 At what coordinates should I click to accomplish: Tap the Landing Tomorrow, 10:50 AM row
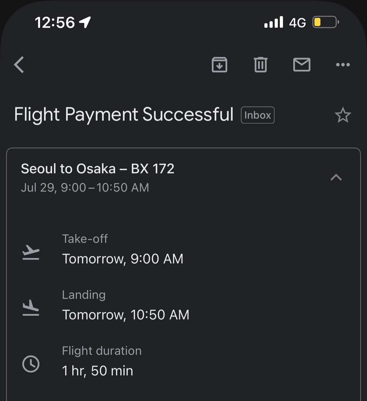(x=183, y=305)
